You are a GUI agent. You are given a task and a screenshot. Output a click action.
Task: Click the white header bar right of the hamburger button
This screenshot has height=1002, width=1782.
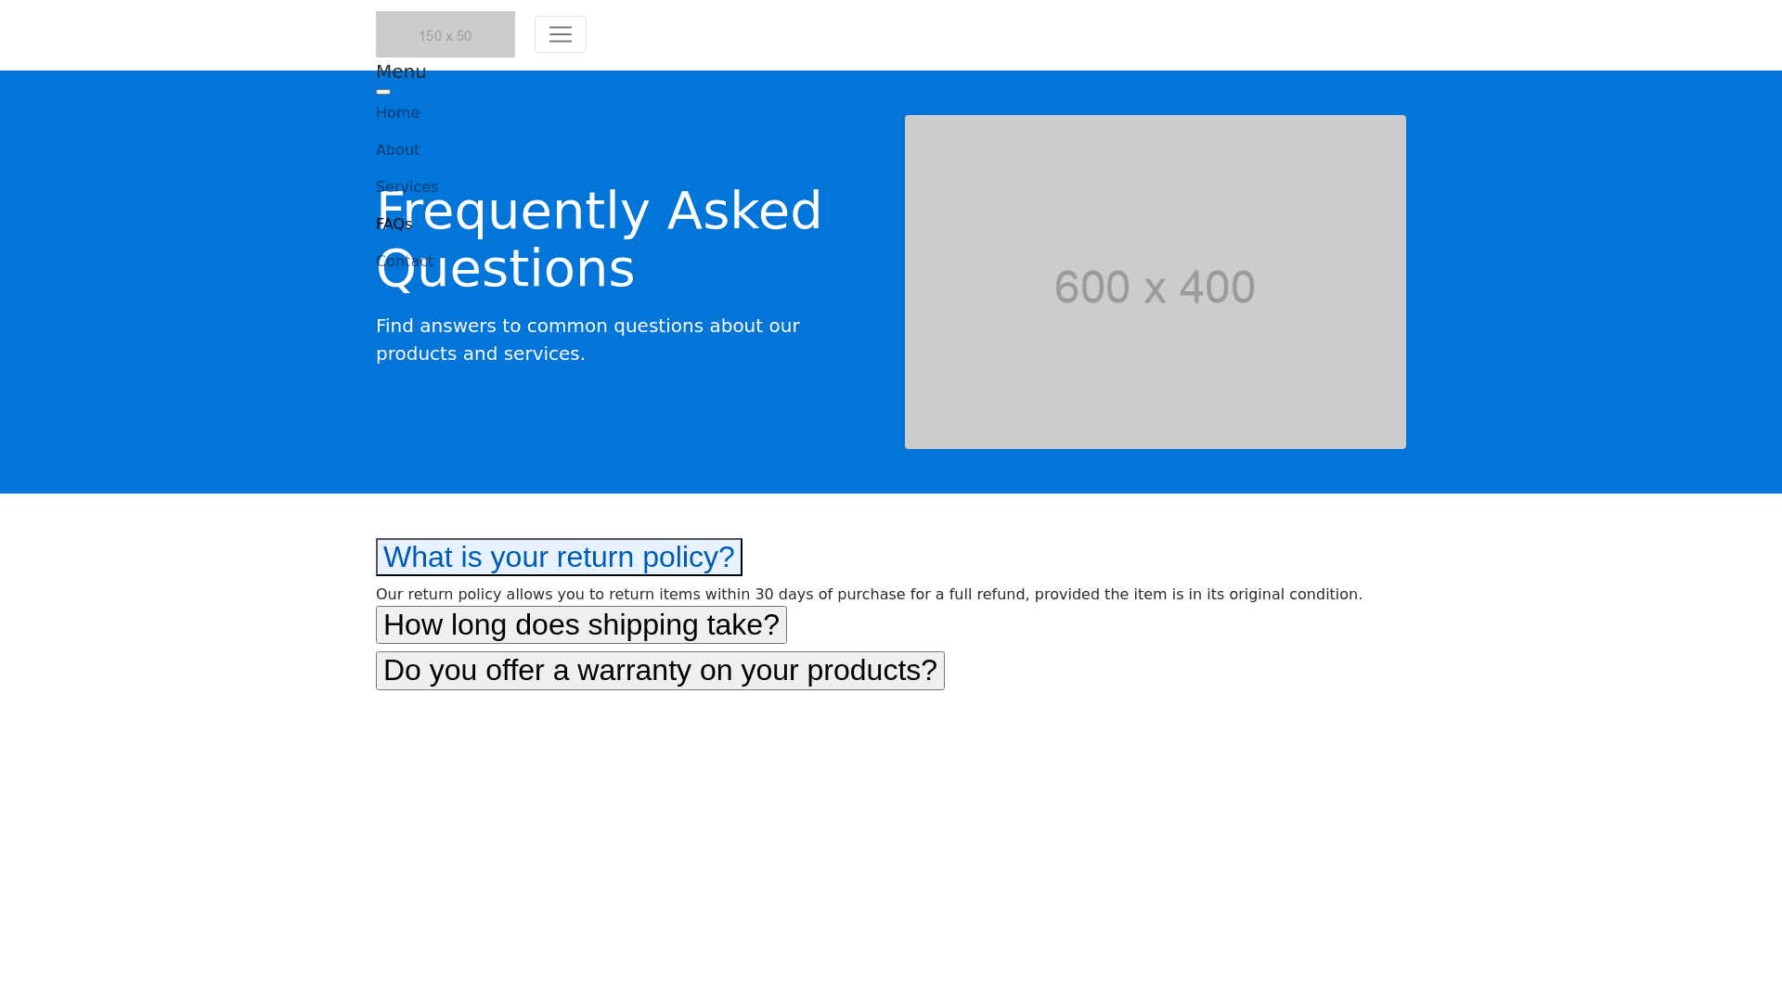tap(1114, 34)
